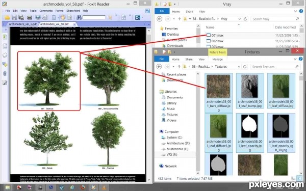Open the Edit menu in Foxit Reader
Viewport: 306px width, 191px height.
15,11
